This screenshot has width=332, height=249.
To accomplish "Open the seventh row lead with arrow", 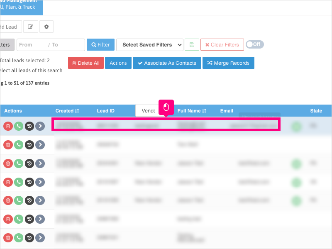I will pos(40,237).
